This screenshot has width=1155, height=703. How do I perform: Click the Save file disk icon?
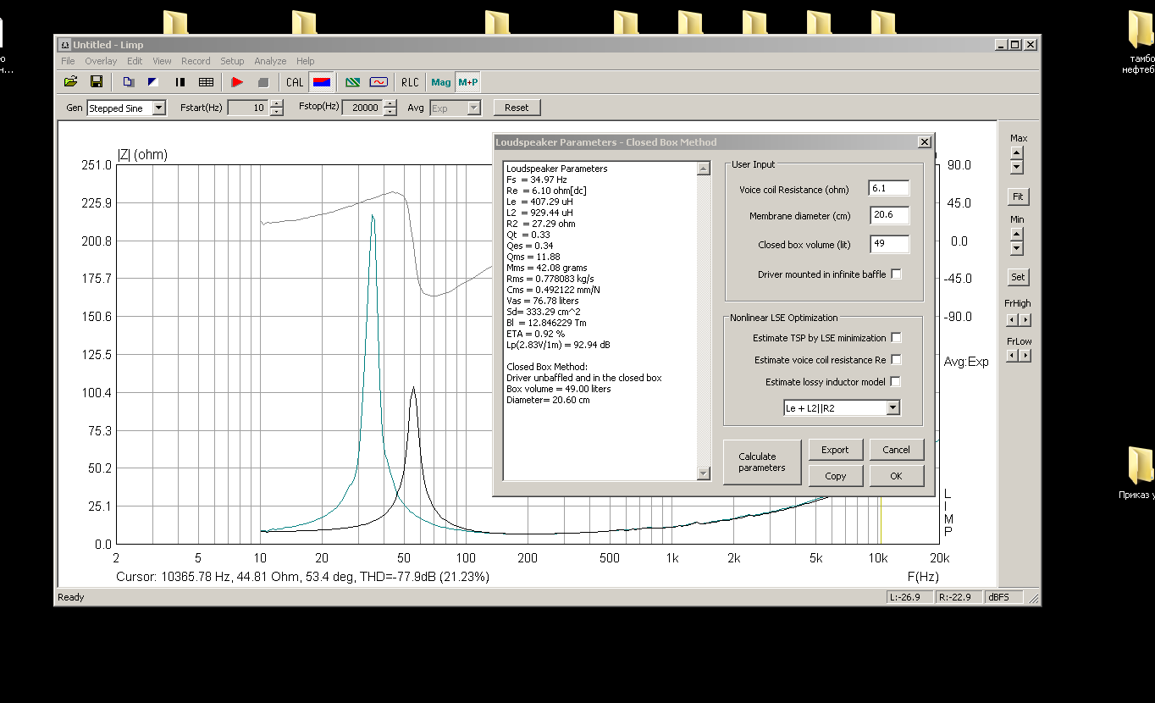pos(97,82)
